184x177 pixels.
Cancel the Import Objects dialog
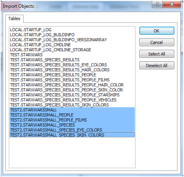coord(157,42)
